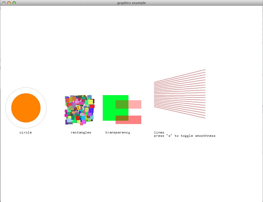Click the 'graphics example' title bar text
This screenshot has height=202, width=263.
(131, 3)
